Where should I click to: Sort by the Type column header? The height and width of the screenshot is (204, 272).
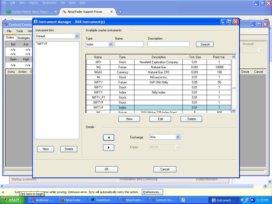[x=122, y=57]
